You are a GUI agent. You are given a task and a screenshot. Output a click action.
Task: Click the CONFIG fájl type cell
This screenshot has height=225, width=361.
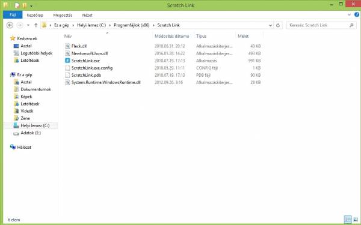(207, 68)
